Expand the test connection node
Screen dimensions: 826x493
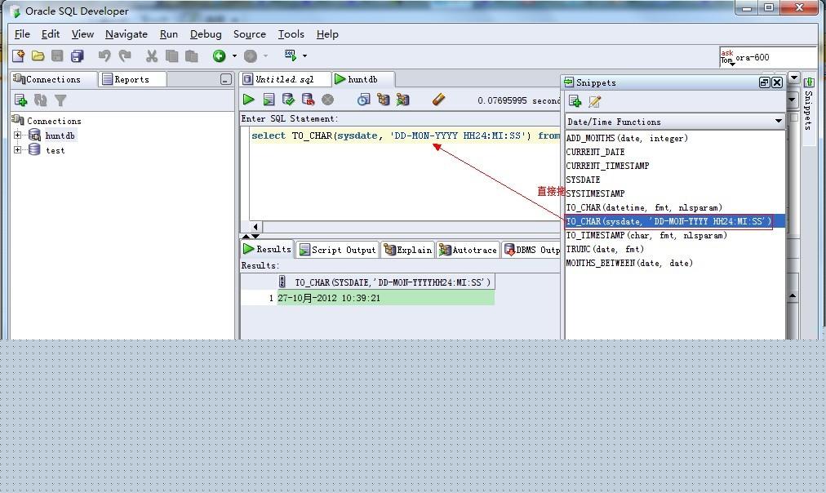[17, 150]
